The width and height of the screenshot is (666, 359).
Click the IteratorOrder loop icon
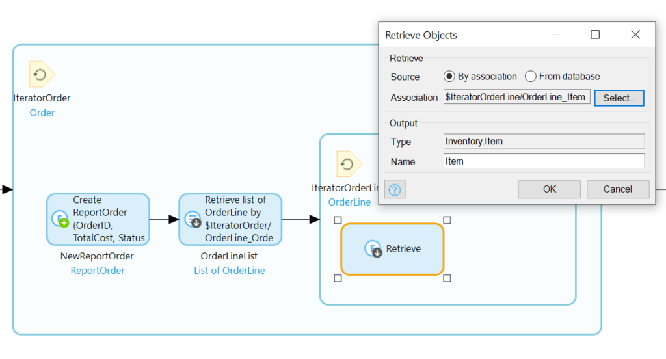(42, 75)
